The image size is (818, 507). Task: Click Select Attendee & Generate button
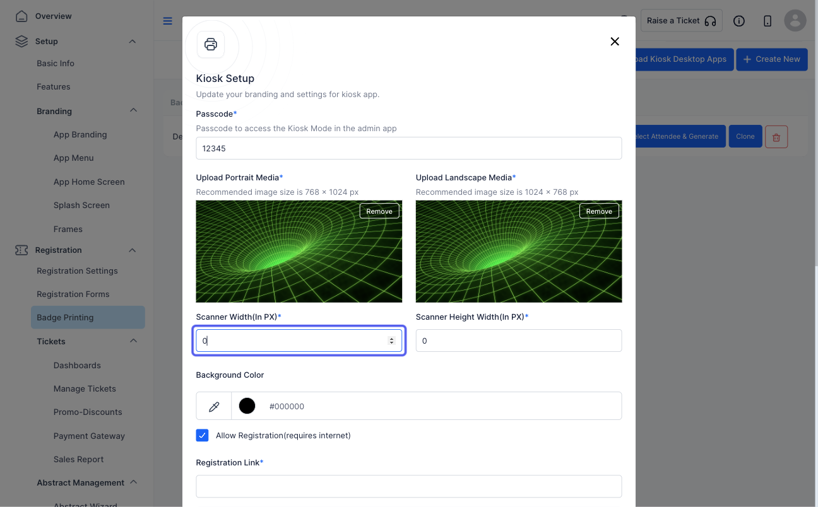click(x=680, y=136)
